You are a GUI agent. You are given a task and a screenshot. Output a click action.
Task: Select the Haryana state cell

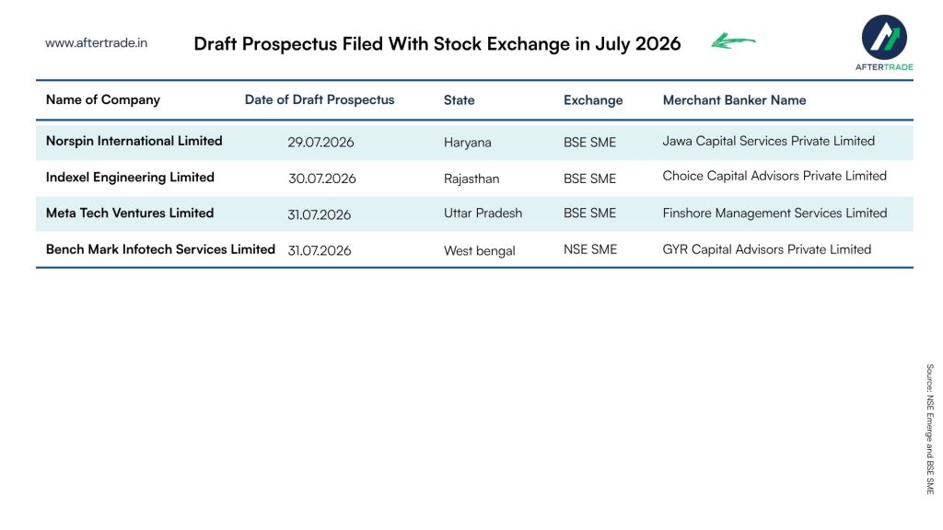(467, 143)
